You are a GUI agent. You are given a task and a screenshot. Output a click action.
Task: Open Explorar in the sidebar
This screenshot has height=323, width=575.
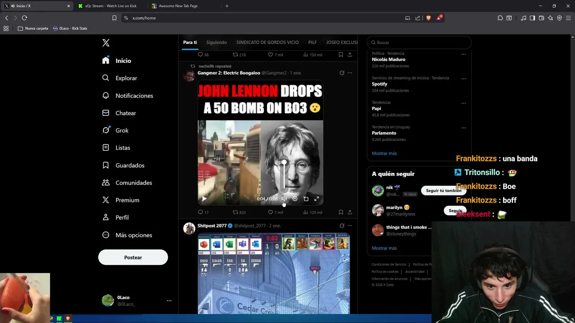[x=119, y=78]
